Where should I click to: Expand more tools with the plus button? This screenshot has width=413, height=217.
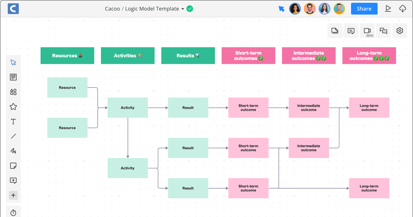13,195
